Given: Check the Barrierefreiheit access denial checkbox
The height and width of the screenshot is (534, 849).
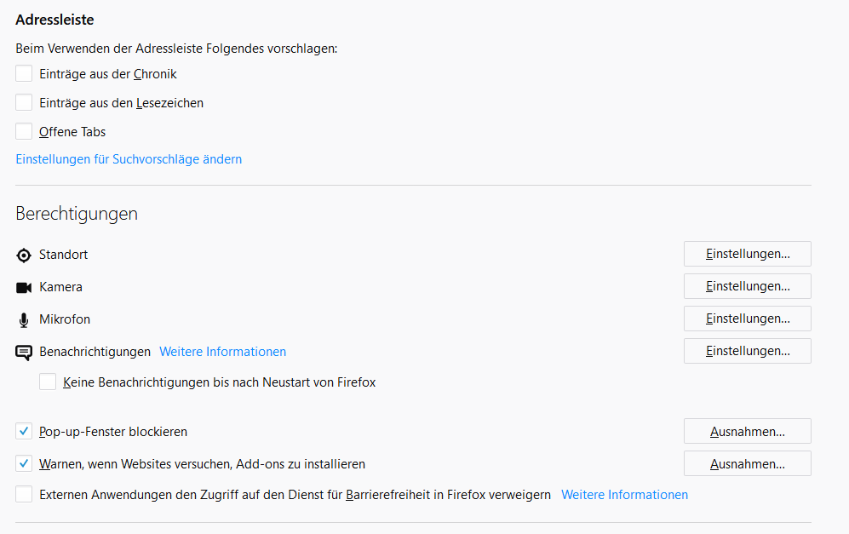Looking at the screenshot, I should click(x=24, y=494).
